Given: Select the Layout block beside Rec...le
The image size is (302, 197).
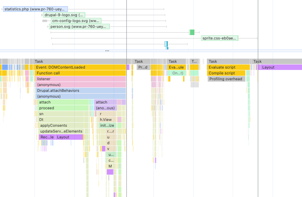Looking at the screenshot, I should 69,137.
